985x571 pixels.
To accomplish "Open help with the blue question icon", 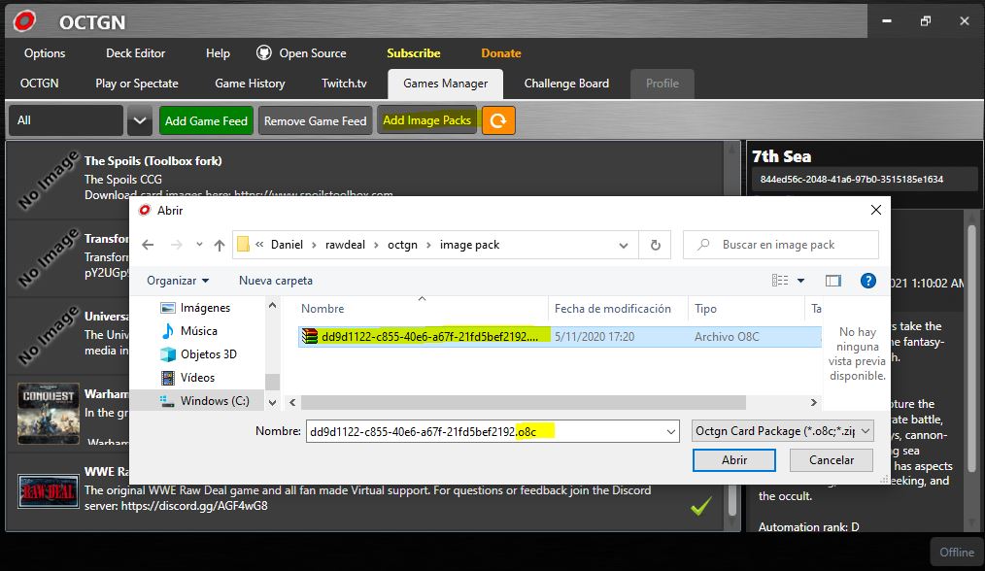I will 868,281.
